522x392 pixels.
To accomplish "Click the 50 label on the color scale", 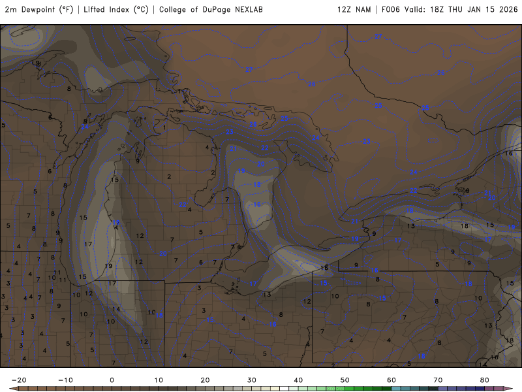I will pos(345,380).
